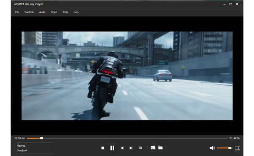Enter full screen mode
The image size is (254, 156).
[237, 148]
